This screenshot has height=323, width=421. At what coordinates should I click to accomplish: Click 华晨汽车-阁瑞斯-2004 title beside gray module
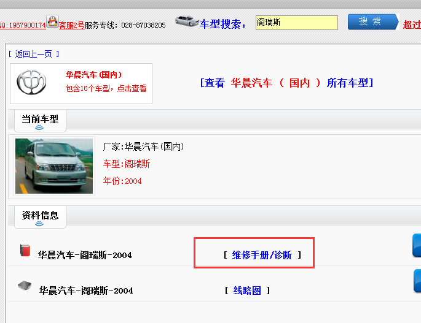86,291
